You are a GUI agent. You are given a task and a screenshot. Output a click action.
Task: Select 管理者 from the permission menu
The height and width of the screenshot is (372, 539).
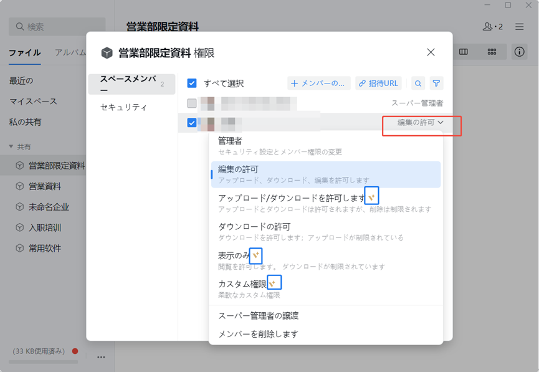[x=249, y=142]
